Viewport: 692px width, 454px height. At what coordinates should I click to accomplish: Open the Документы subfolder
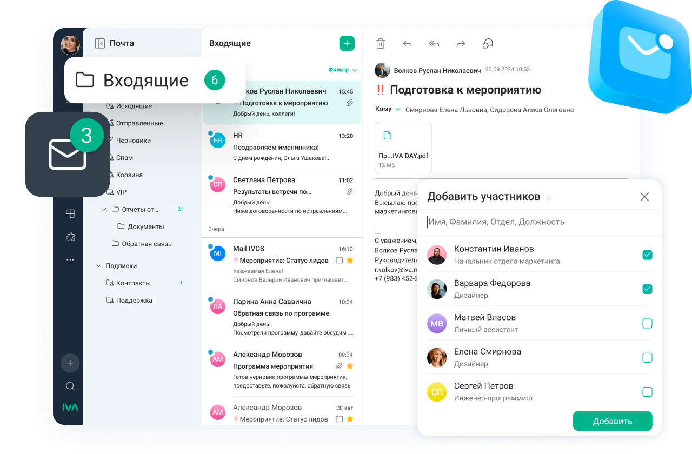(141, 227)
